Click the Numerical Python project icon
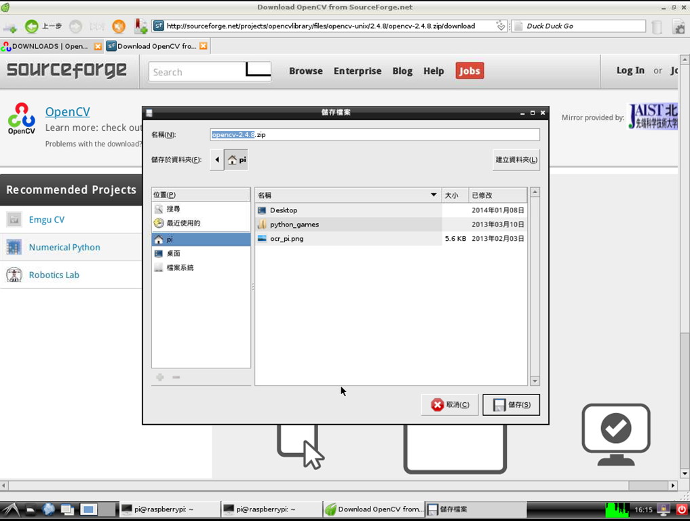690x521 pixels. point(14,247)
